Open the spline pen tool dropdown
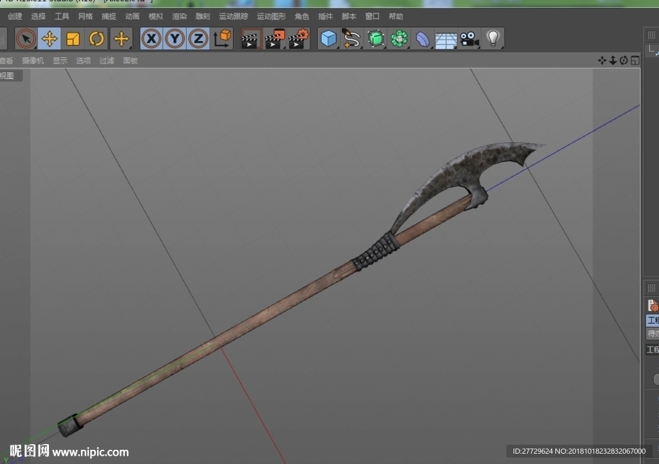 (352, 39)
